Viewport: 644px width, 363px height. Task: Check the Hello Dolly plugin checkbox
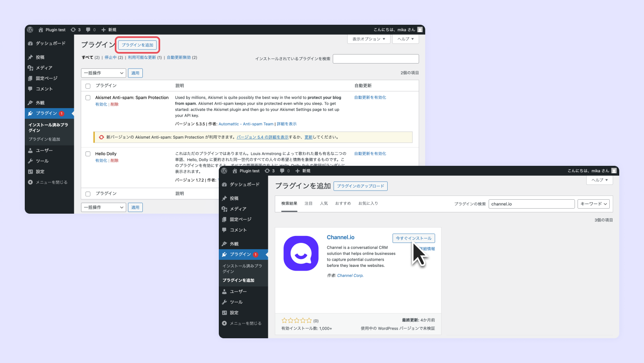click(88, 154)
